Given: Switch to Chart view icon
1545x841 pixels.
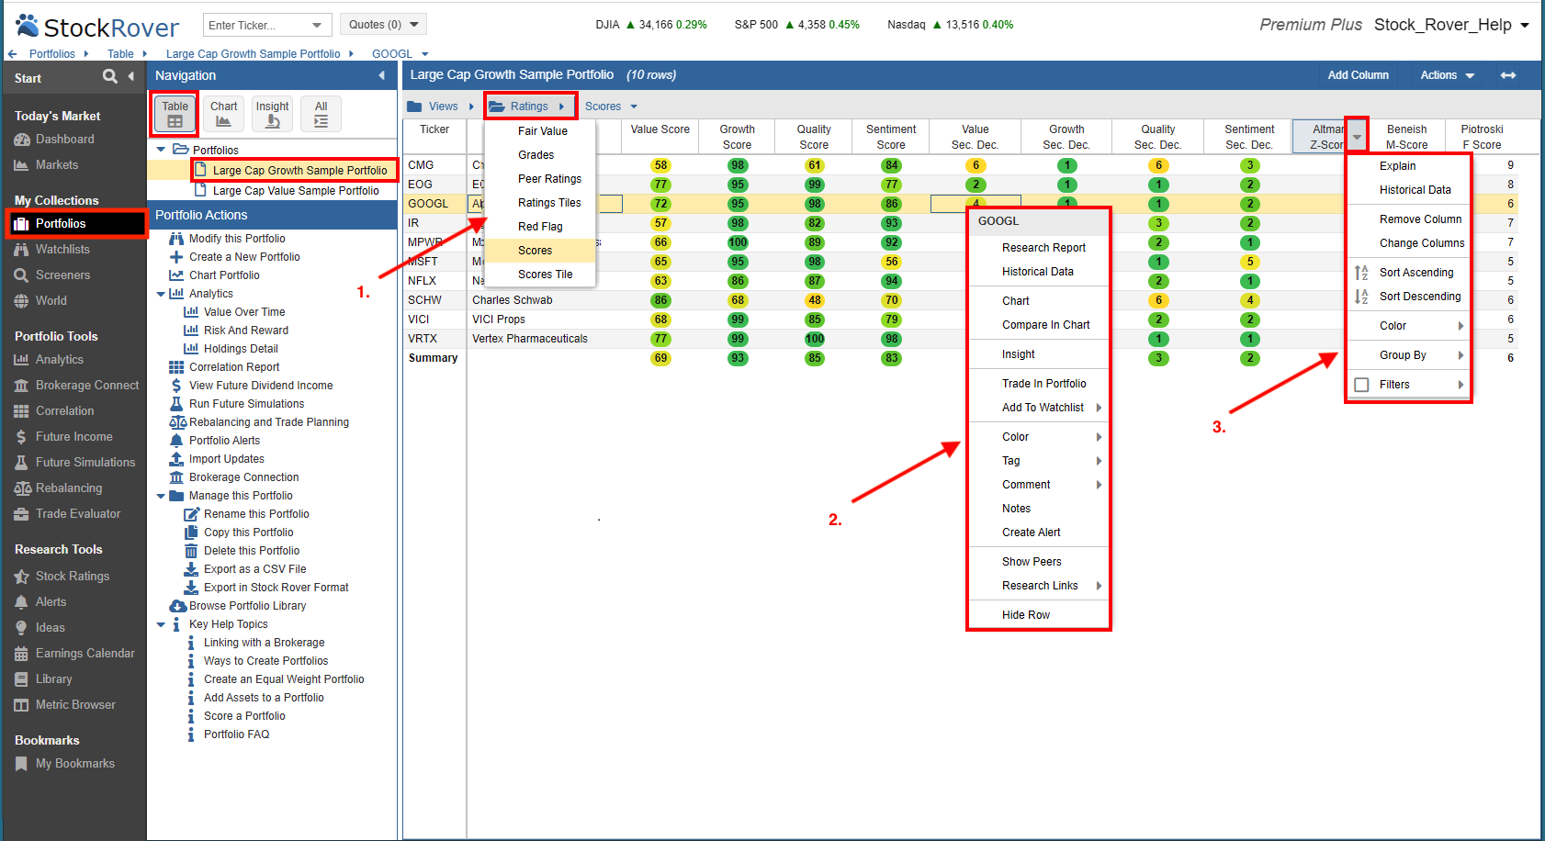Looking at the screenshot, I should 223,114.
